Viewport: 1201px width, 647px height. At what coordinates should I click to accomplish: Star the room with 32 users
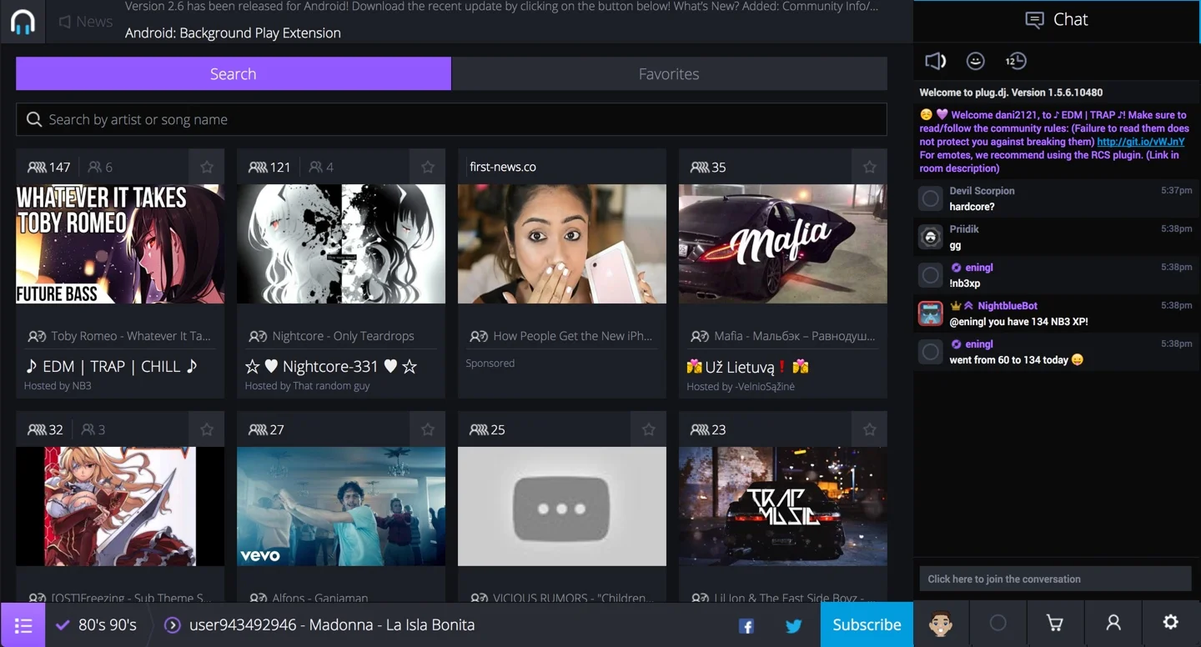[207, 429]
